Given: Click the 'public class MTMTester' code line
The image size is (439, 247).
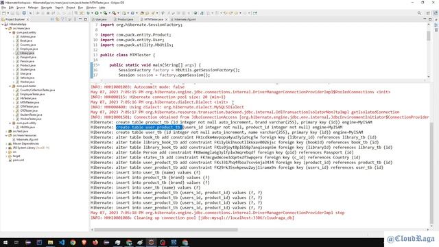Looking at the screenshot, I should coord(128,55).
